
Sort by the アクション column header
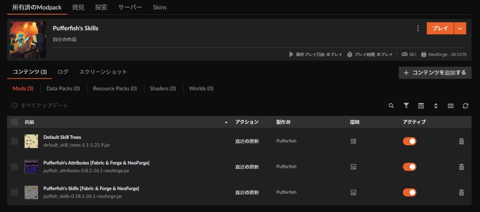point(247,122)
